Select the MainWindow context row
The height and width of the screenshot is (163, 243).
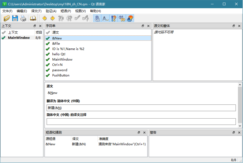coord(22,38)
